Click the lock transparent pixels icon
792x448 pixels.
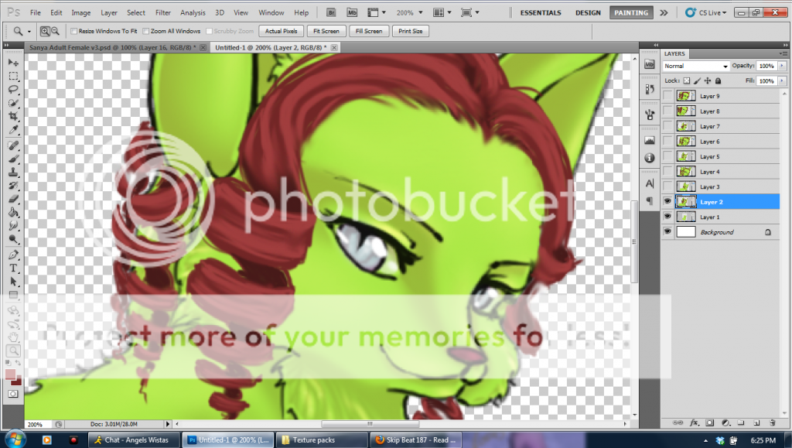[x=686, y=80]
